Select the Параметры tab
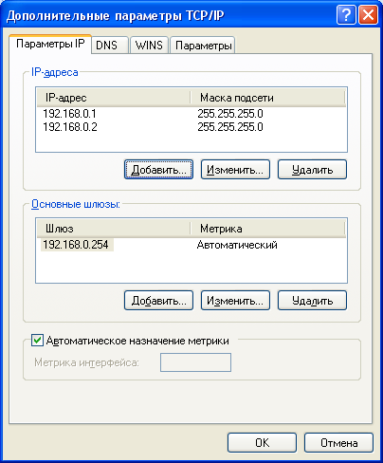Screen dimensions: 383x463 203,45
